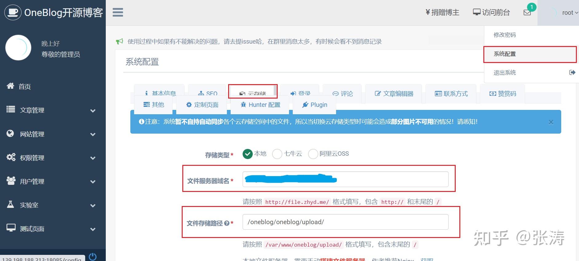Open the root user dropdown
Screen dimensions: 579x261
(559, 13)
